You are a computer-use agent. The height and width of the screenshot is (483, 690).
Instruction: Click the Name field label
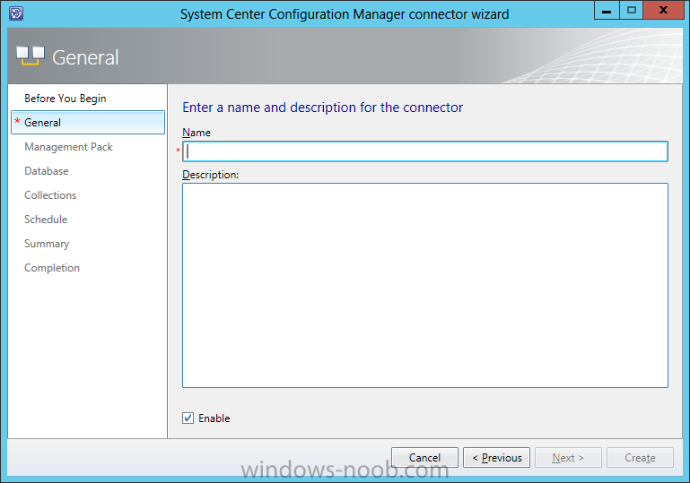tap(197, 133)
